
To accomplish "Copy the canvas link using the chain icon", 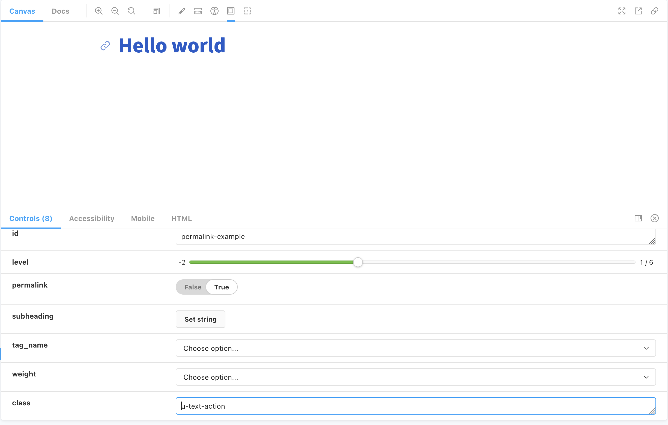I will tap(654, 11).
